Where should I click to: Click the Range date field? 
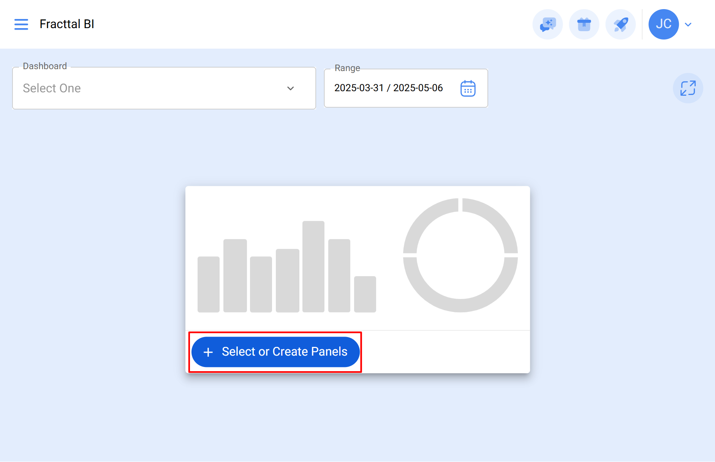[x=406, y=88]
